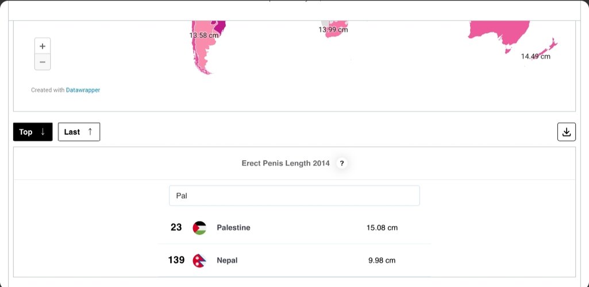
Task: Click the Erect Penis Length 2014 heading
Action: (x=286, y=164)
